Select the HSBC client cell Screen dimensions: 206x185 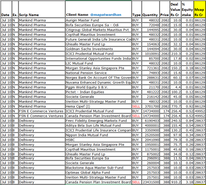98,140
